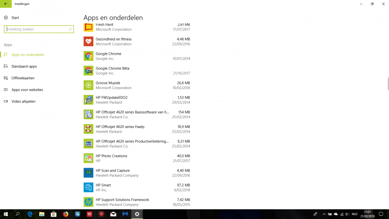Click the NLD language indicator
This screenshot has width=389, height=219.
(354, 214)
